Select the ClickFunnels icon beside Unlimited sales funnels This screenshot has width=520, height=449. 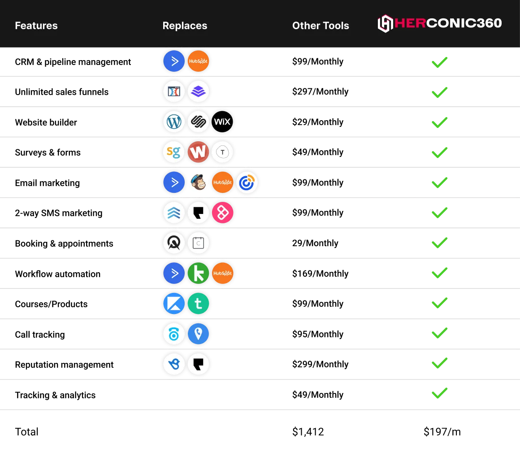[x=174, y=91]
